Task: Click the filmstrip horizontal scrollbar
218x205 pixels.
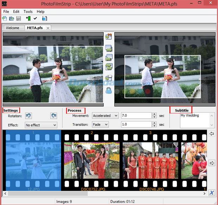Action: pos(105,193)
